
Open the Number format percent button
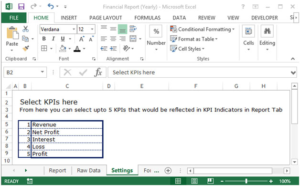(x=156, y=31)
